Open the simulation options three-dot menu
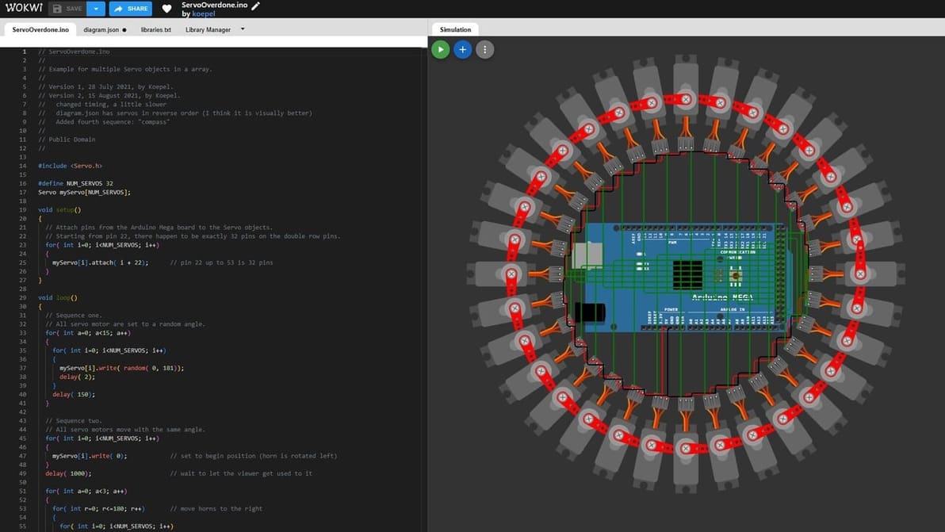Screen dimensions: 945x532 click(x=484, y=49)
